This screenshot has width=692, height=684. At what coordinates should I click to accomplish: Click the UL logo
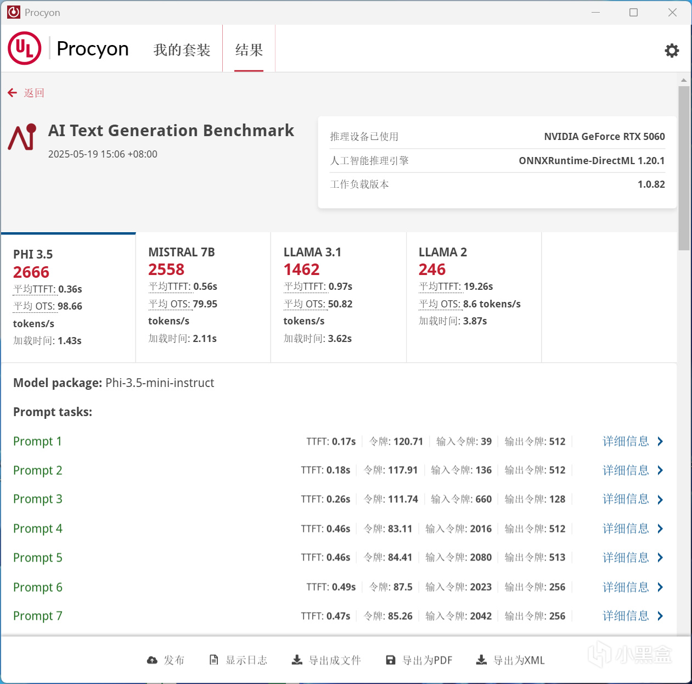(24, 48)
